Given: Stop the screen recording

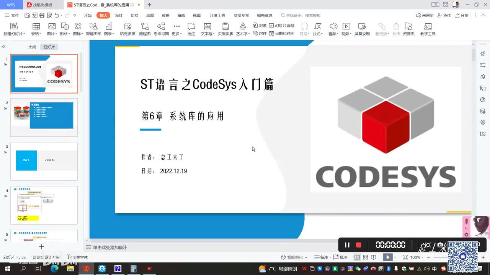Looking at the screenshot, I should click(359, 245).
